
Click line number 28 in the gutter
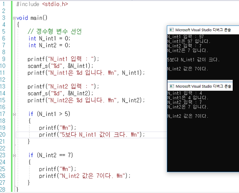3,190
